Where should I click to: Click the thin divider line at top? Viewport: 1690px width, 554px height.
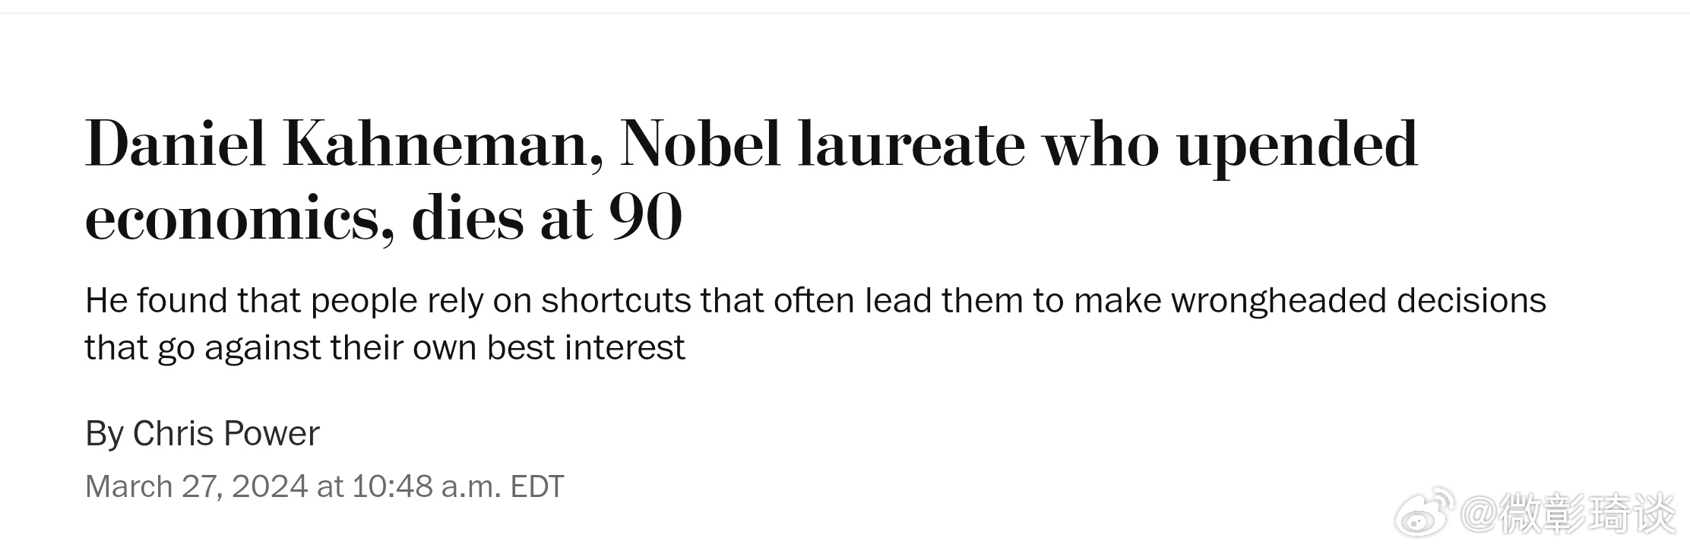pos(845,13)
